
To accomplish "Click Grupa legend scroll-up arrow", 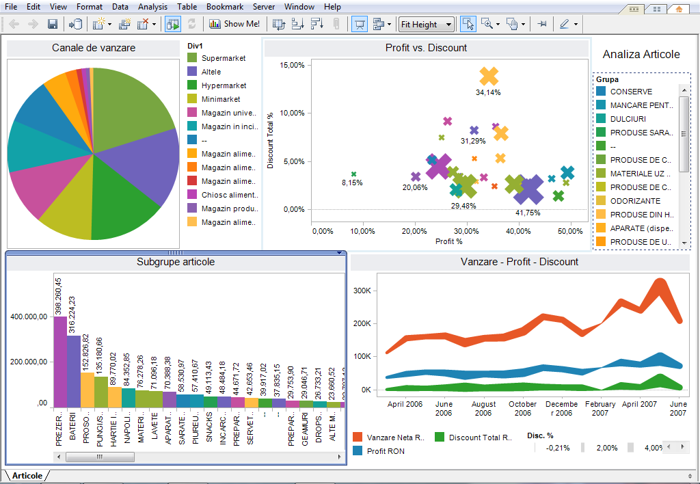I will [x=684, y=90].
